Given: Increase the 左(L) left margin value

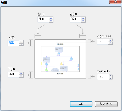Looking at the screenshot, I should tap(51, 18).
